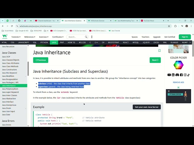
Task: Open W3Schools Discord icon link
Action: point(177,75)
